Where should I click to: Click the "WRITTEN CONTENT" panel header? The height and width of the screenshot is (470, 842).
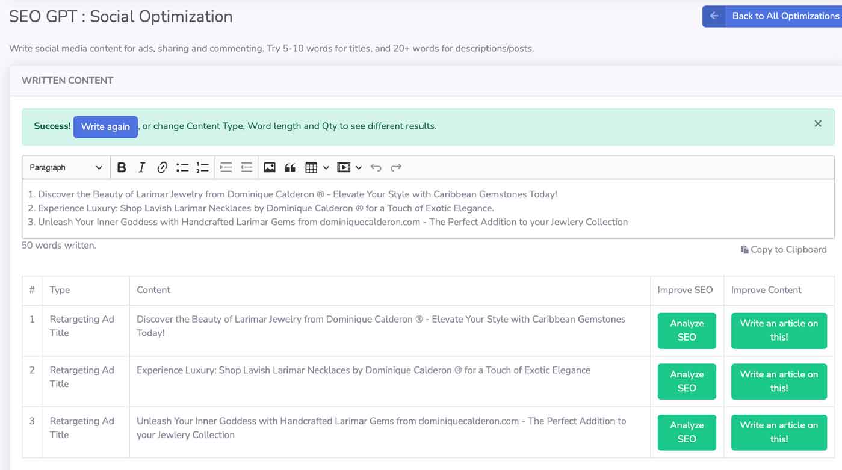point(67,81)
